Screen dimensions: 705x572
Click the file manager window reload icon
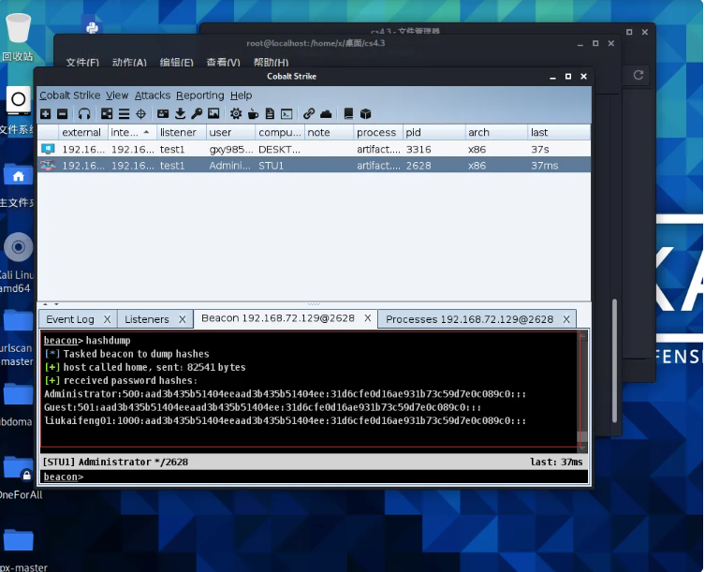click(639, 75)
